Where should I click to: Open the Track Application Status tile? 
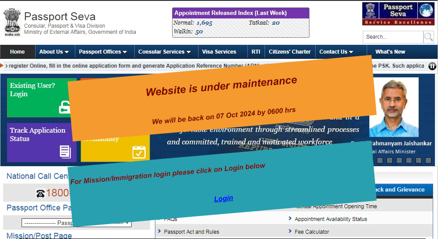click(42, 142)
